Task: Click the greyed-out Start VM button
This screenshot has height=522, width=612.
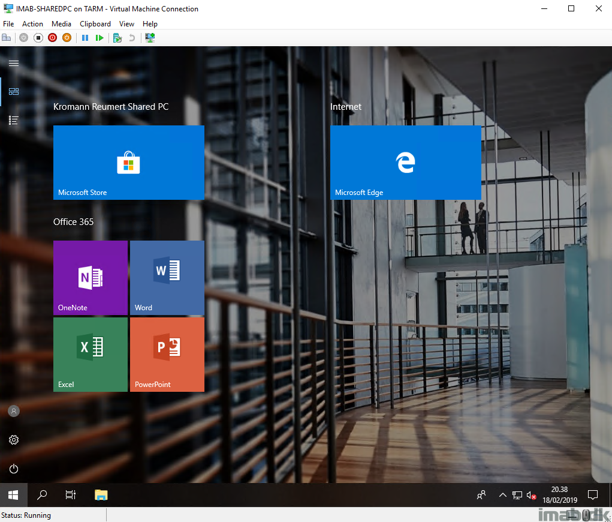Action: (24, 38)
